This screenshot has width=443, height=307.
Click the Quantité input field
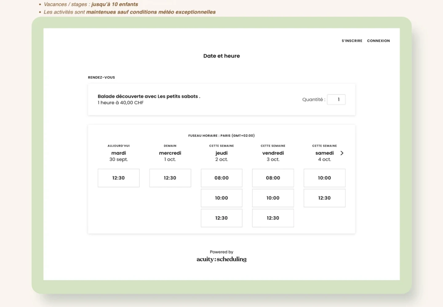click(336, 99)
